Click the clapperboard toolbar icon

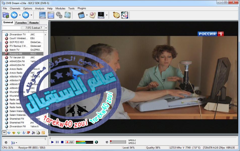(81, 15)
